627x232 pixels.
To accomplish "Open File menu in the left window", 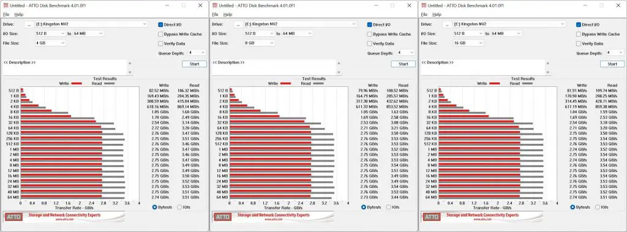I will click(x=6, y=15).
